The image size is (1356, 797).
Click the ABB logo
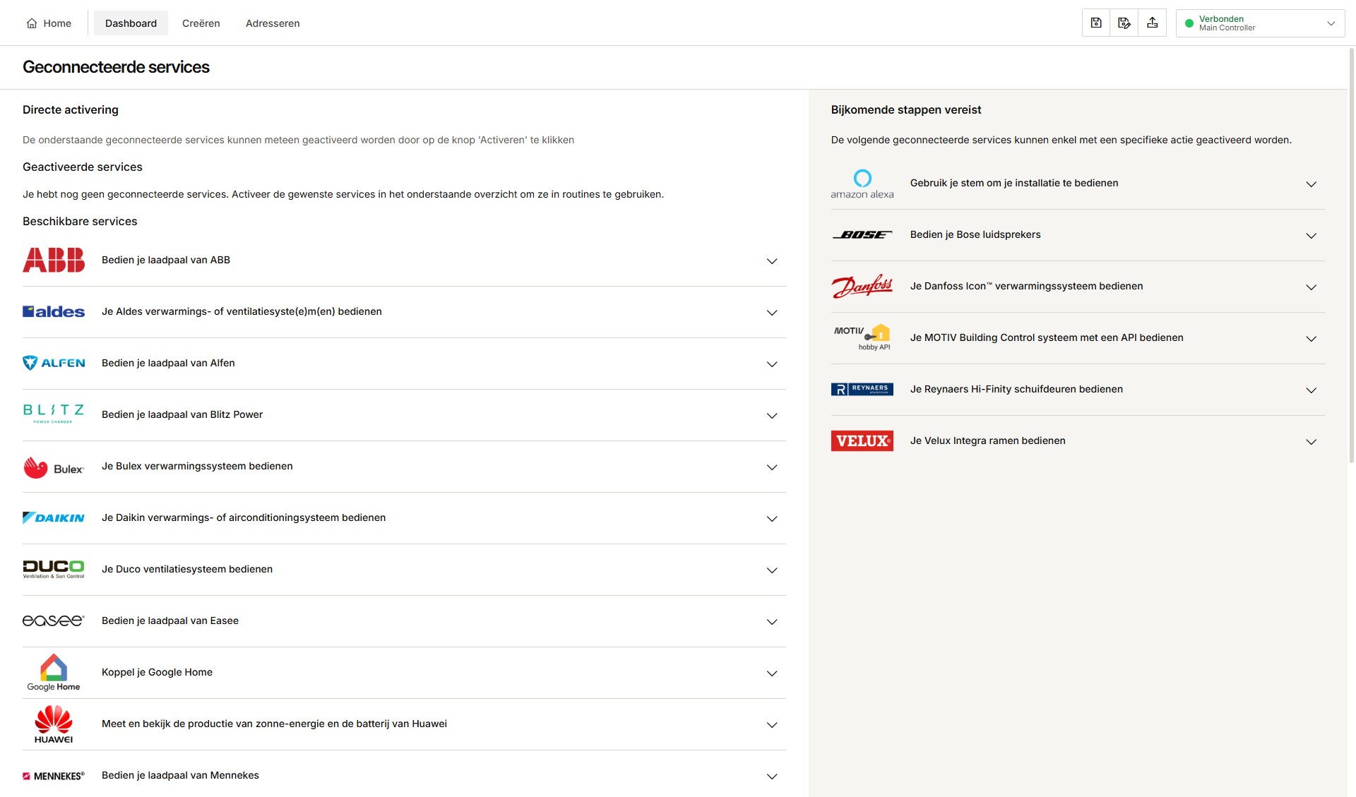(x=54, y=260)
